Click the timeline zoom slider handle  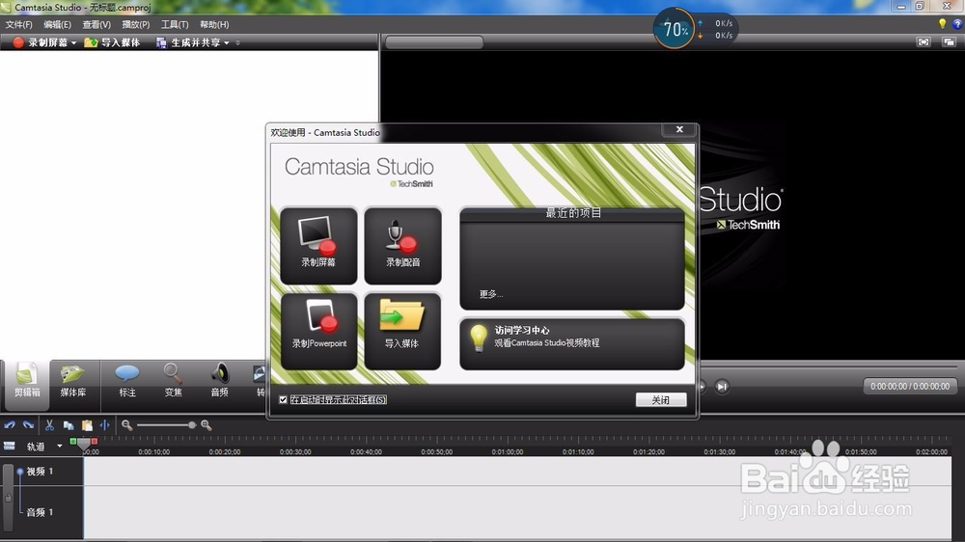pos(192,425)
